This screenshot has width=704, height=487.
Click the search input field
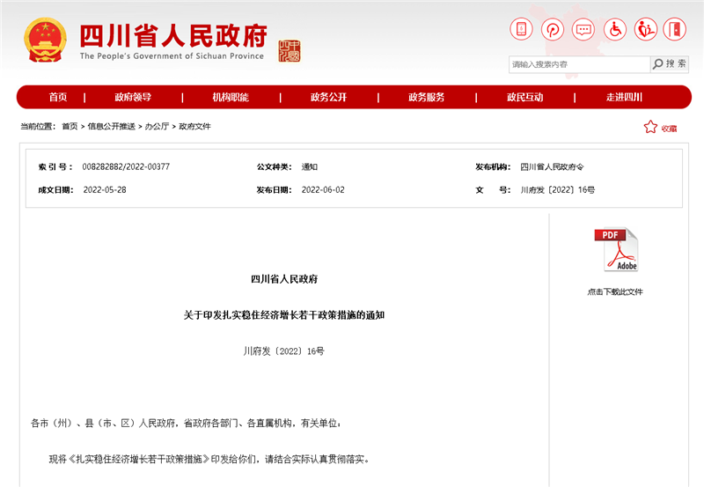pyautogui.click(x=579, y=64)
